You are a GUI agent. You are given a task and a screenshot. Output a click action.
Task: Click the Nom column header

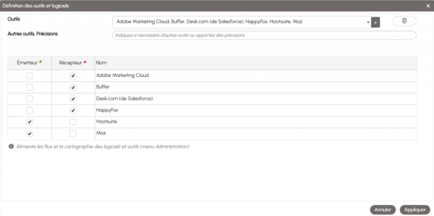tap(256, 63)
